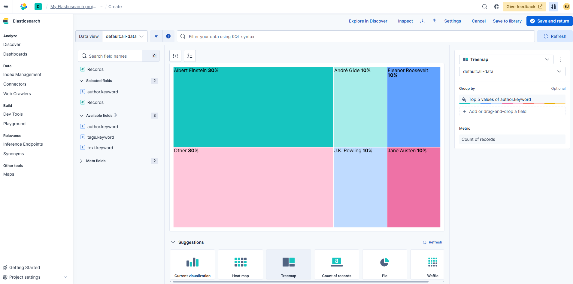
Task: Click the KQL filter query input
Action: tap(356, 36)
